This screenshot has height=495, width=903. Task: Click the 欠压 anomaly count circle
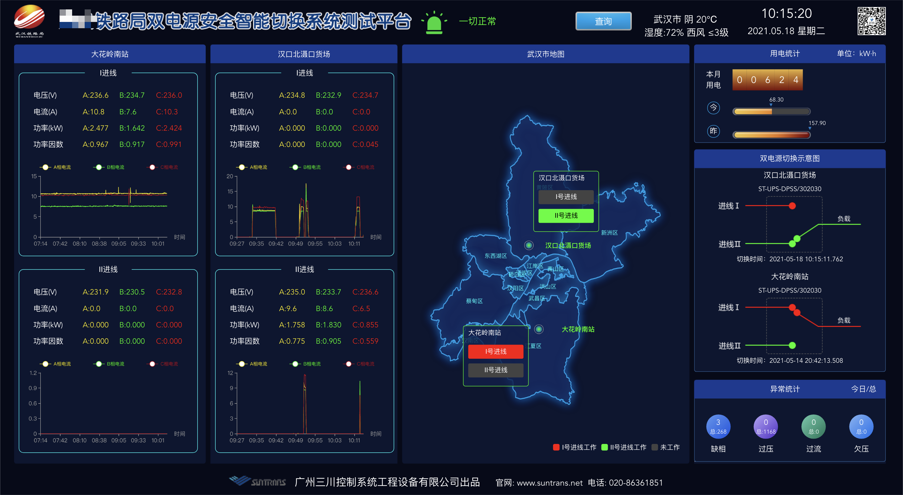pos(861,427)
